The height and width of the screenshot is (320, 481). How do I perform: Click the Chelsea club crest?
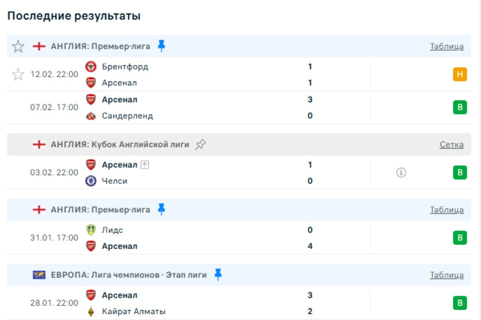click(91, 181)
